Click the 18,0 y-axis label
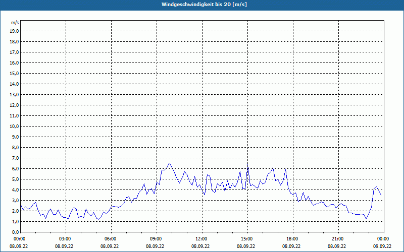Image resolution: width=404 pixels, height=252 pixels. 14,42
